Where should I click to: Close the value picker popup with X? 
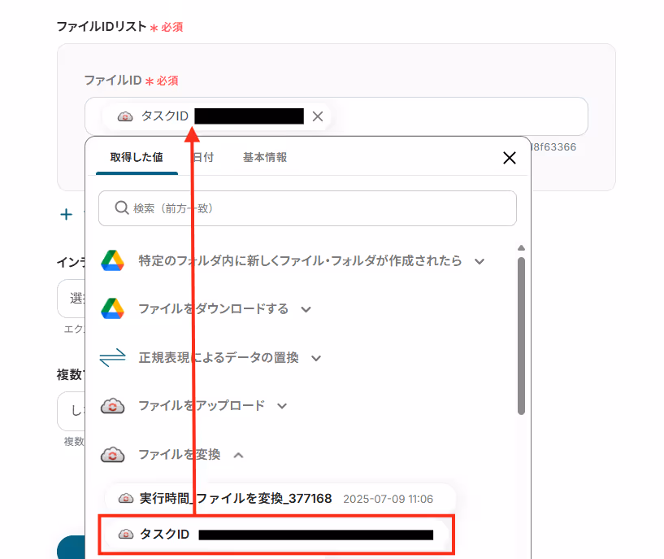click(x=510, y=158)
